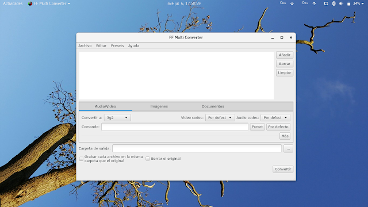The image size is (368, 207).
Task: Click the volume speaker icon in top bar
Action: [x=341, y=3]
